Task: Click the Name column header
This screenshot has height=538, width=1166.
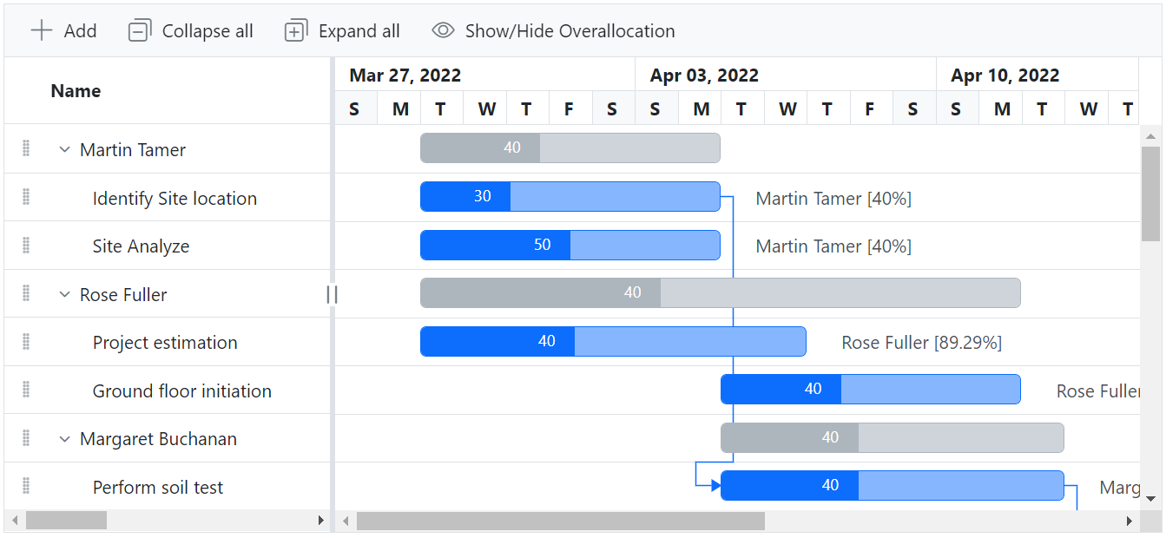Action: pos(75,90)
